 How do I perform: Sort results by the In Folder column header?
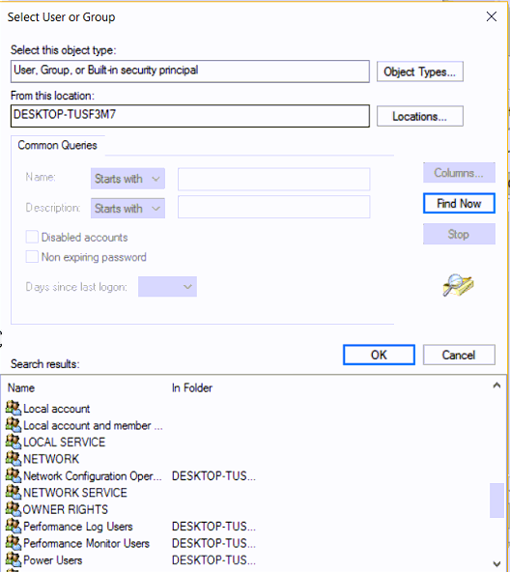tap(192, 387)
